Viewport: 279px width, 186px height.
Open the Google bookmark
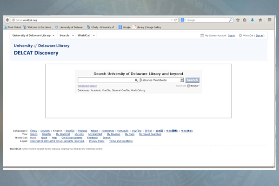point(125,27)
